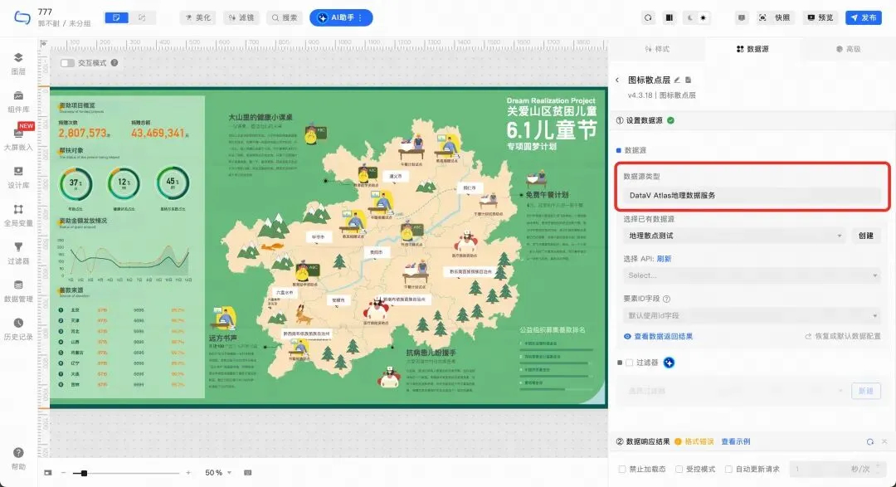
Task: Check the 禁止加载态 checkbox
Action: click(622, 470)
